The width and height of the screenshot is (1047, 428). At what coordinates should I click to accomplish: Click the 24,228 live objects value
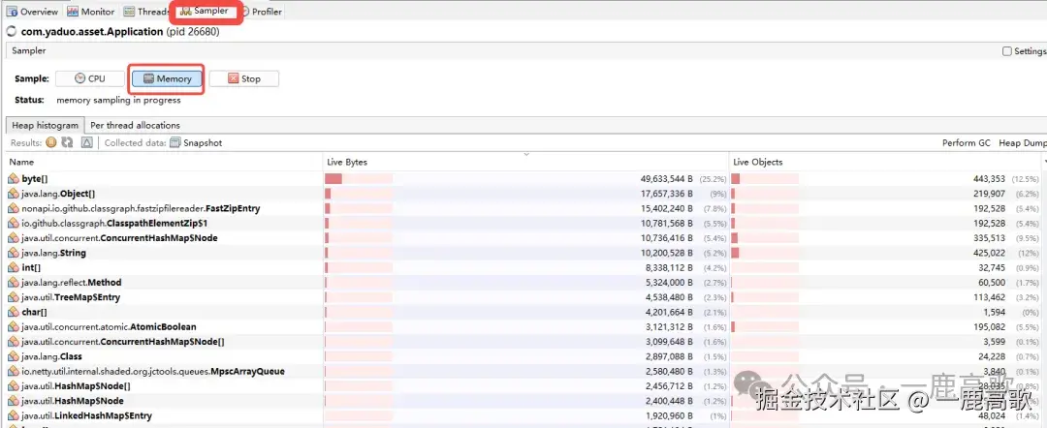coord(992,356)
